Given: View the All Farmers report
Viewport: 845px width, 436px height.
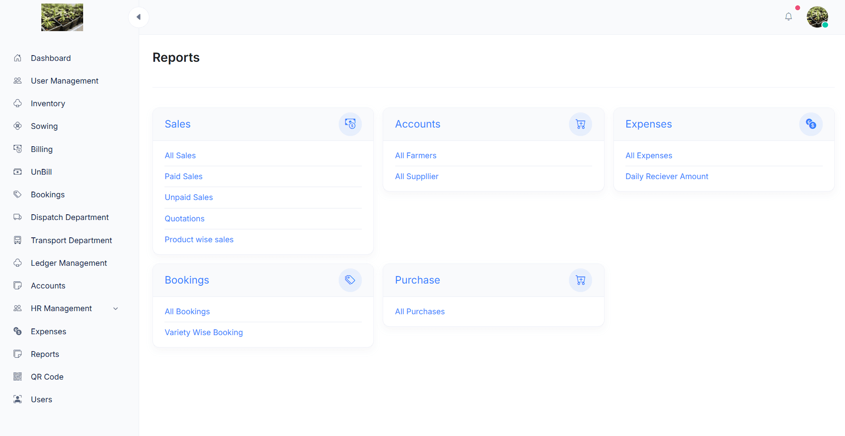Looking at the screenshot, I should point(416,156).
